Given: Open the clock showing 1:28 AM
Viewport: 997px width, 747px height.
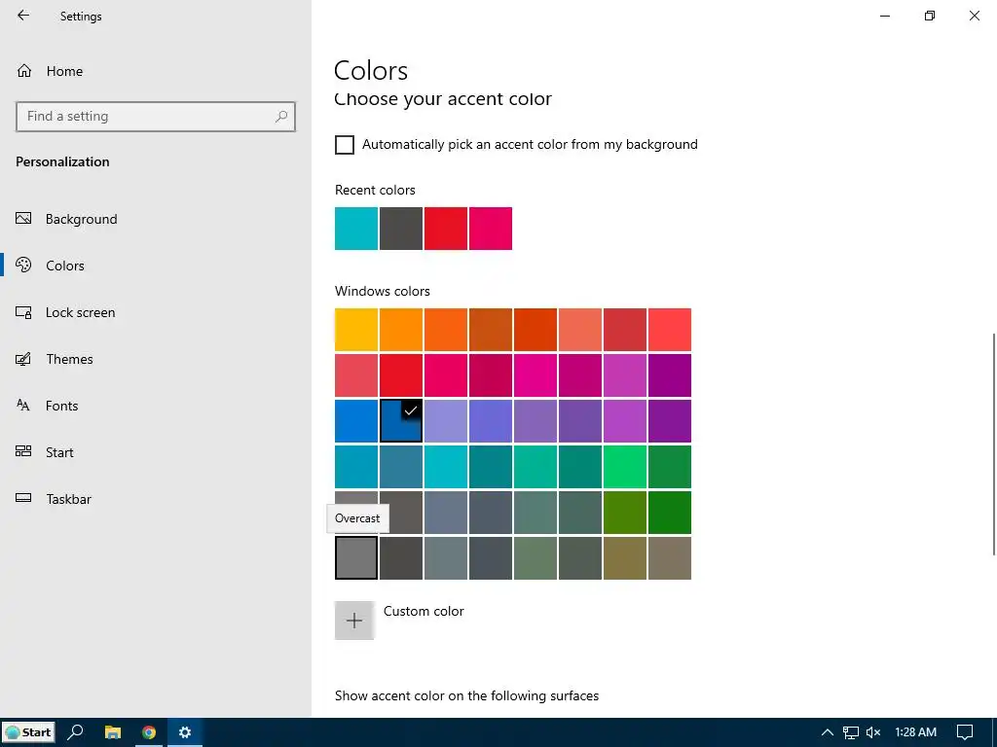Looking at the screenshot, I should (915, 732).
